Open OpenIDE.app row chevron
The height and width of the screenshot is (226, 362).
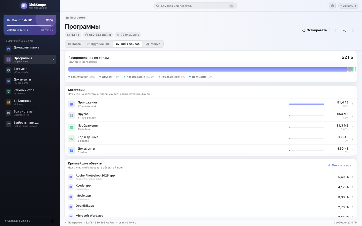353,207
